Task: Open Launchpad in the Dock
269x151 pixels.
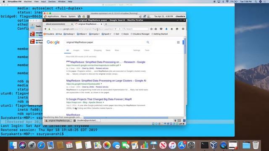Action: click(x=32, y=146)
